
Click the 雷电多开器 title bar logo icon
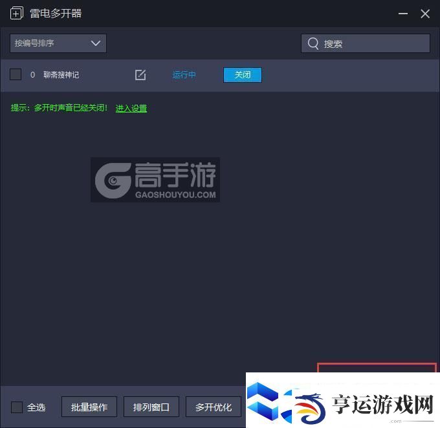pyautogui.click(x=17, y=13)
